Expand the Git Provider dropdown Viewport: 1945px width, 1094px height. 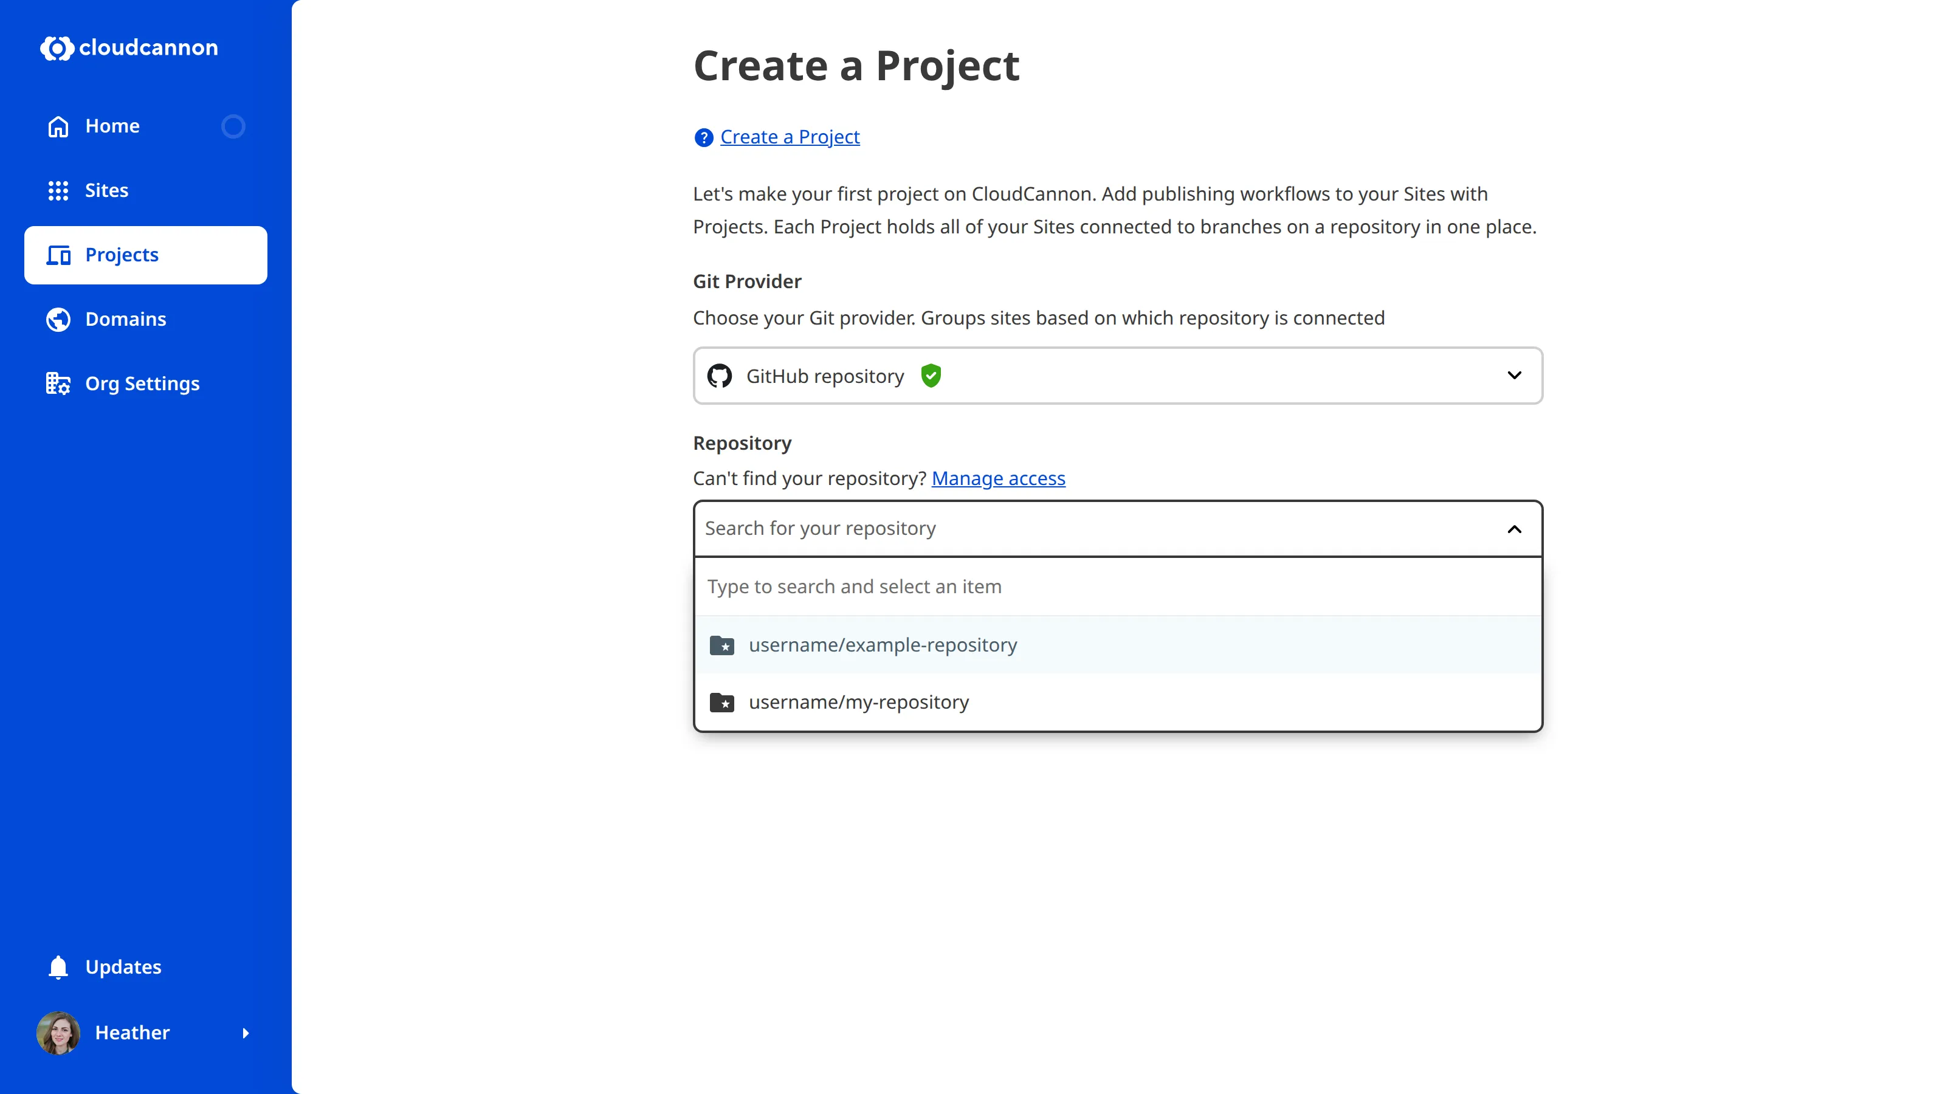(1515, 375)
